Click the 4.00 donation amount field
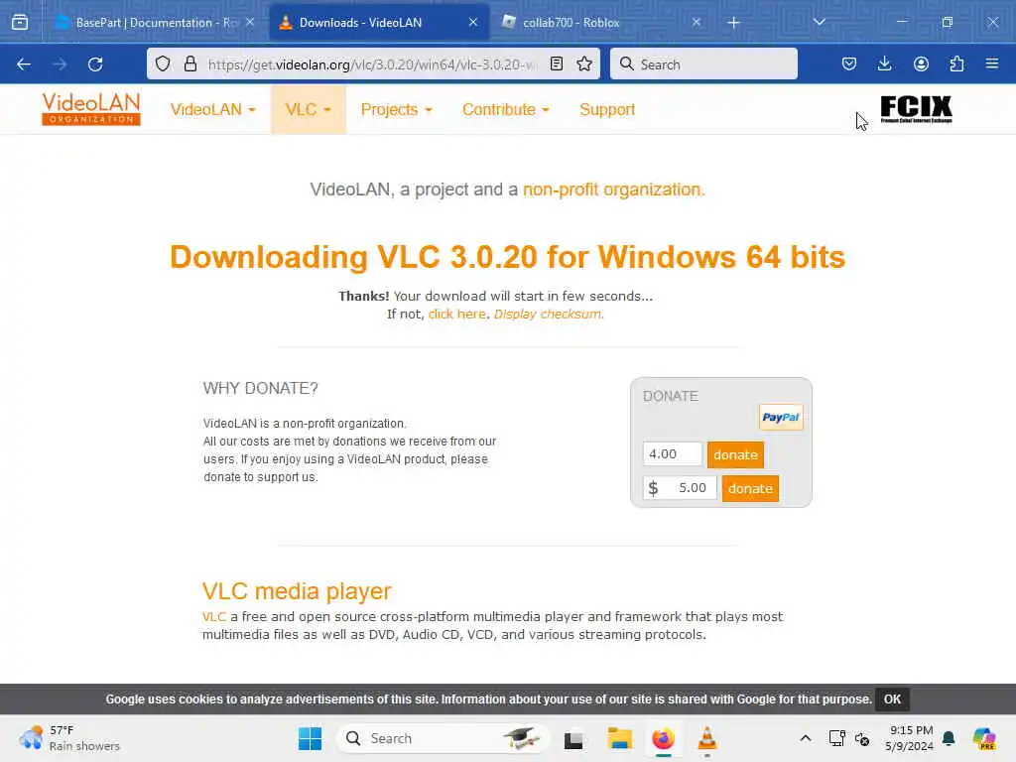This screenshot has width=1016, height=762. (x=672, y=454)
